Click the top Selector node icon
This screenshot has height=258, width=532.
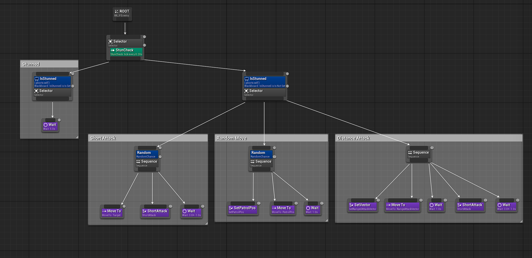pyautogui.click(x=110, y=41)
